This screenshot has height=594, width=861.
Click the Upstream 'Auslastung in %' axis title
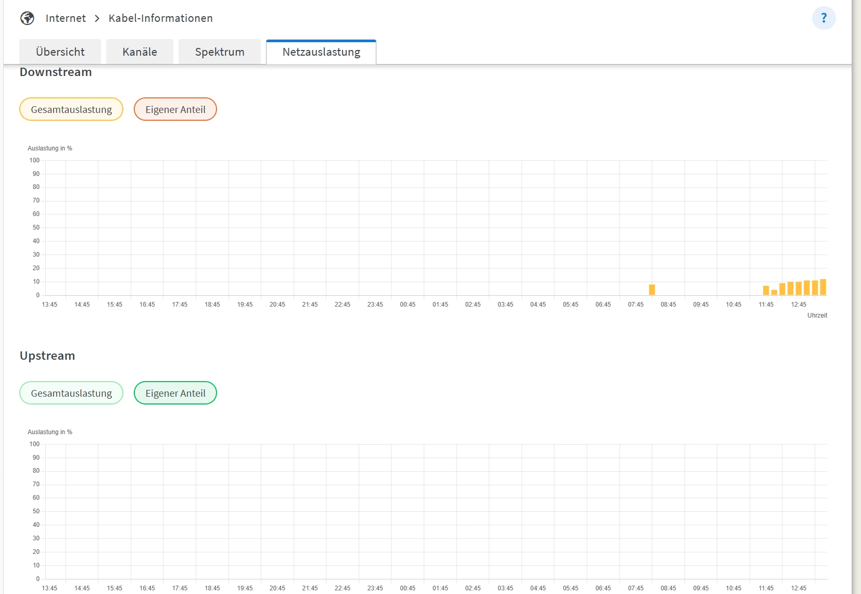click(50, 432)
